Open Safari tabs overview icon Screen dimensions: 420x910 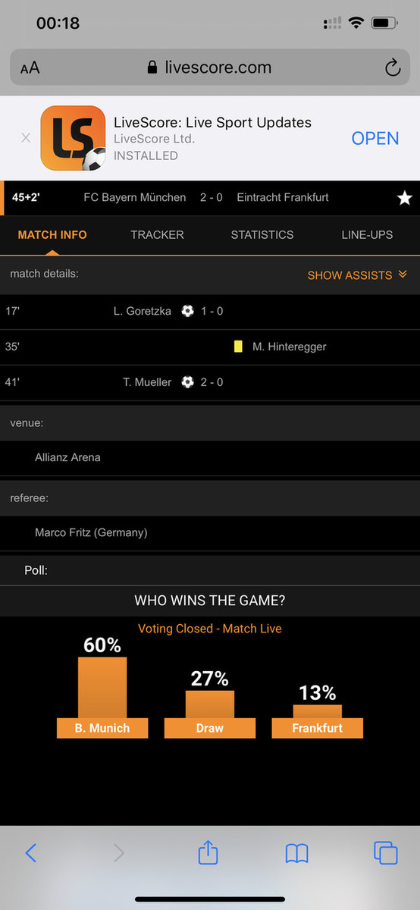tap(386, 853)
